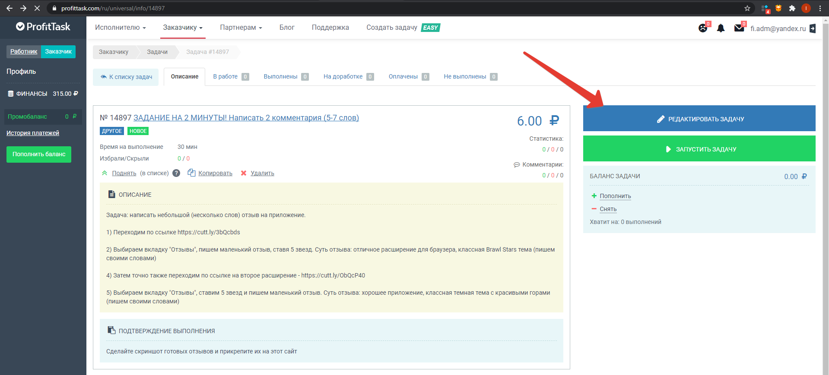Viewport: 829px width, 375px height.
Task: Open the browser extensions puzzle icon
Action: (792, 8)
